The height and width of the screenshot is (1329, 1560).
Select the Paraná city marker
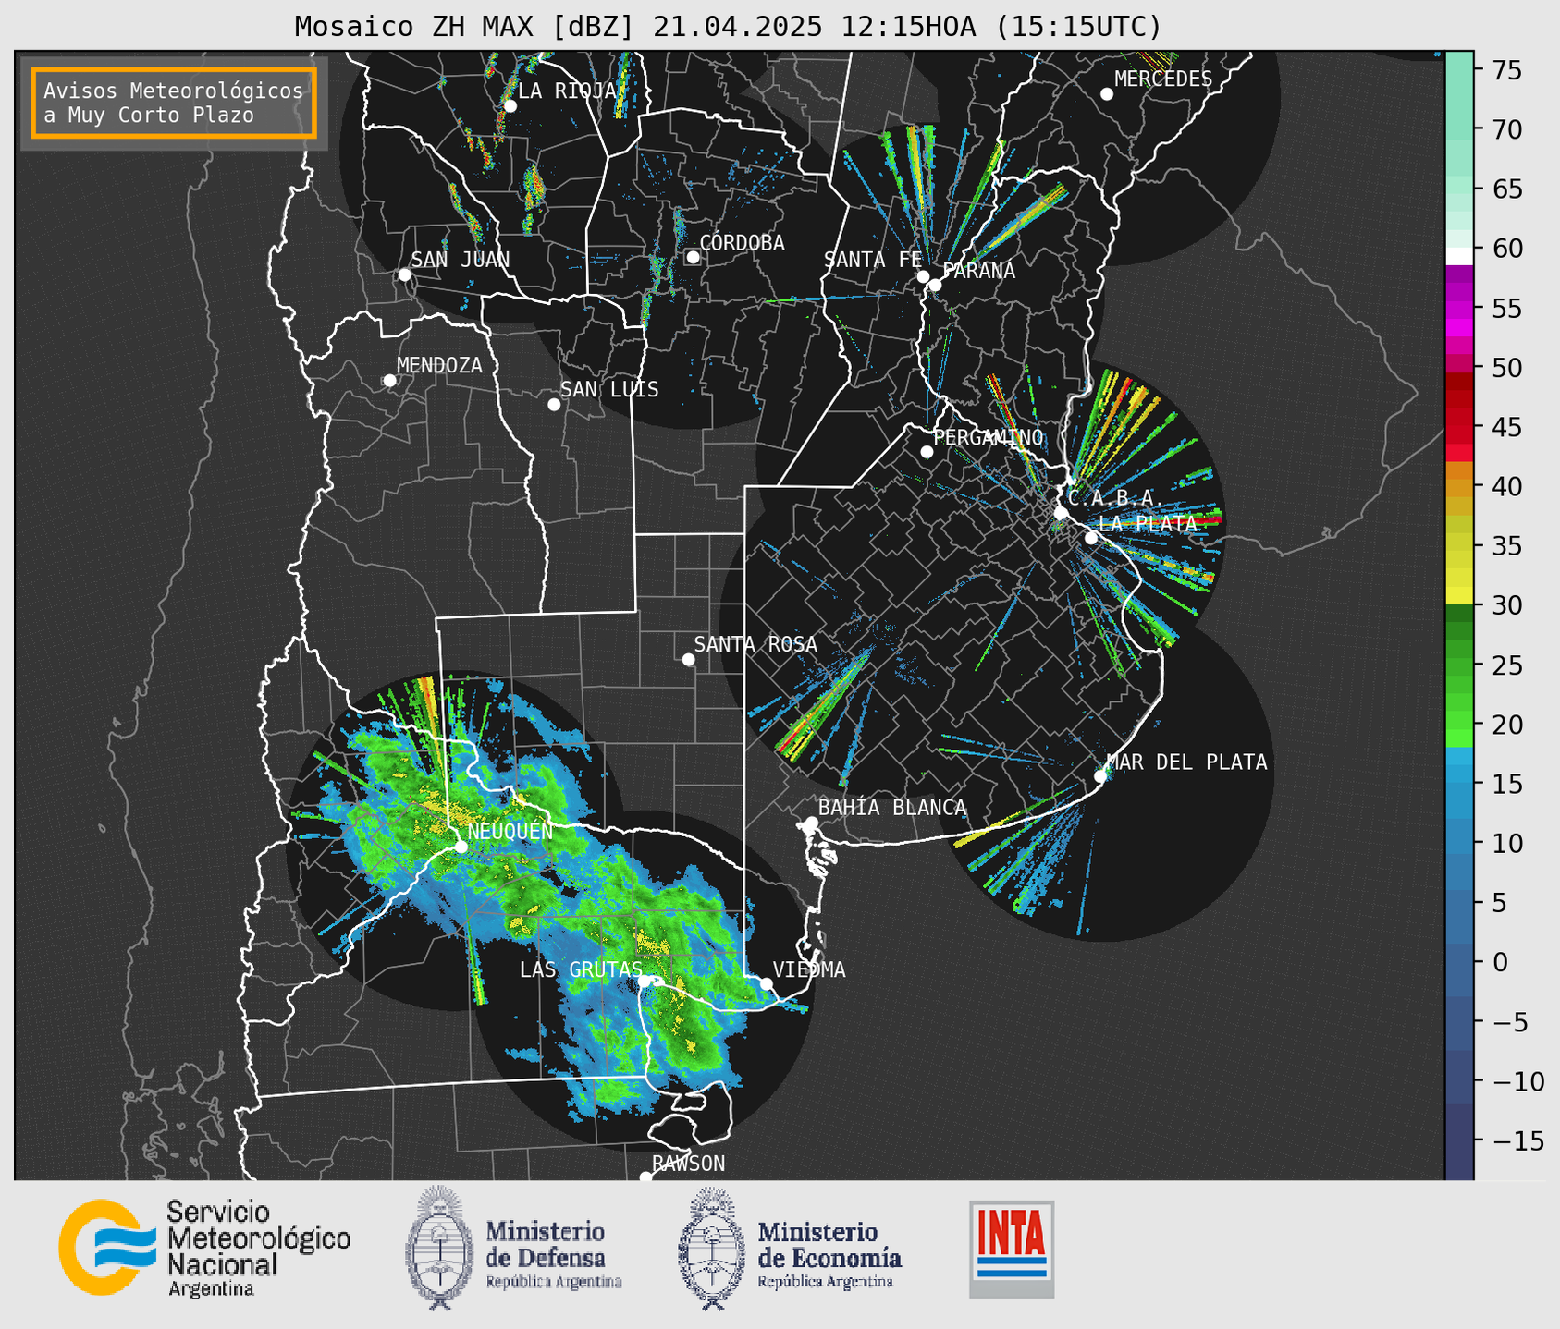pyautogui.click(x=935, y=285)
